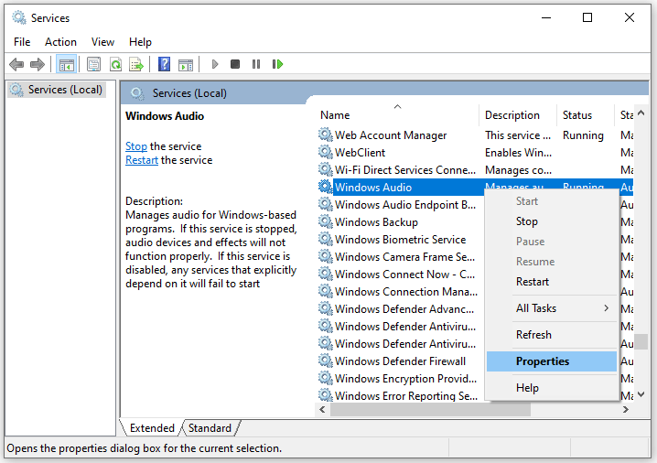The width and height of the screenshot is (657, 463).
Task: Switch to the Extended tab
Action: tap(152, 428)
